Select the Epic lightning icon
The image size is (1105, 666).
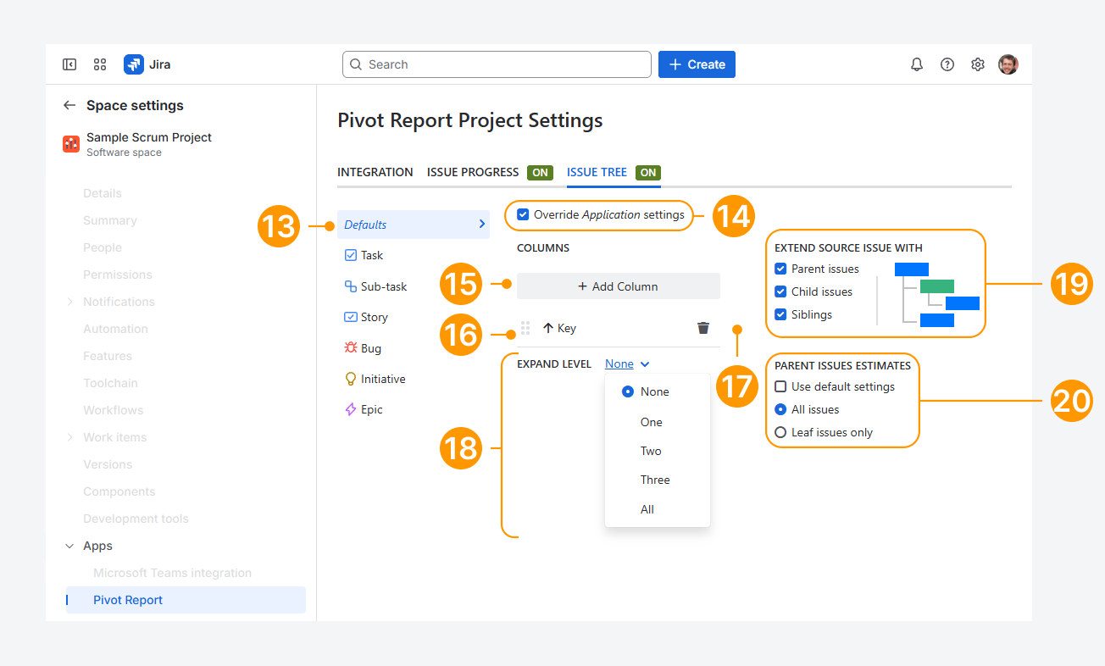click(351, 409)
